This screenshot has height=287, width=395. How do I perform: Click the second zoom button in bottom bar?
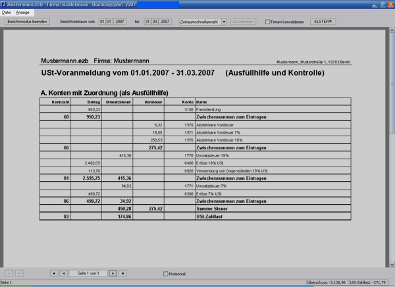19,273
